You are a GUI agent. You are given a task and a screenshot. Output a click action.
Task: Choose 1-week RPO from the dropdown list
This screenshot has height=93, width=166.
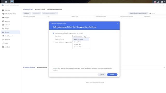(x=81, y=47)
